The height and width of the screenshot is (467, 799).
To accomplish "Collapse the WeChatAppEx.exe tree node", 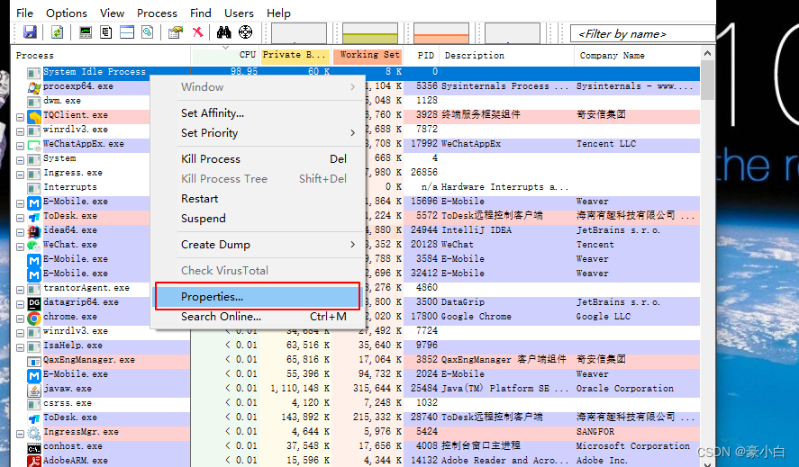I will point(20,146).
